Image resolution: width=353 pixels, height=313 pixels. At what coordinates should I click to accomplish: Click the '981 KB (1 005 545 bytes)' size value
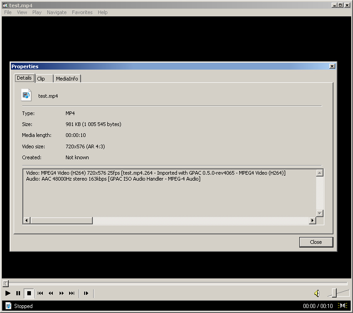coord(93,124)
